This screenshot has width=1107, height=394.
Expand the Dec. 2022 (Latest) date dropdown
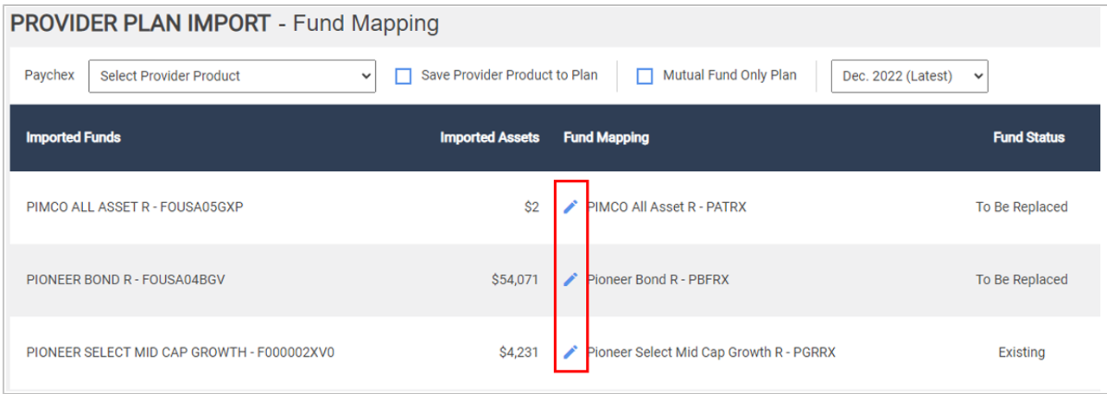coord(909,76)
